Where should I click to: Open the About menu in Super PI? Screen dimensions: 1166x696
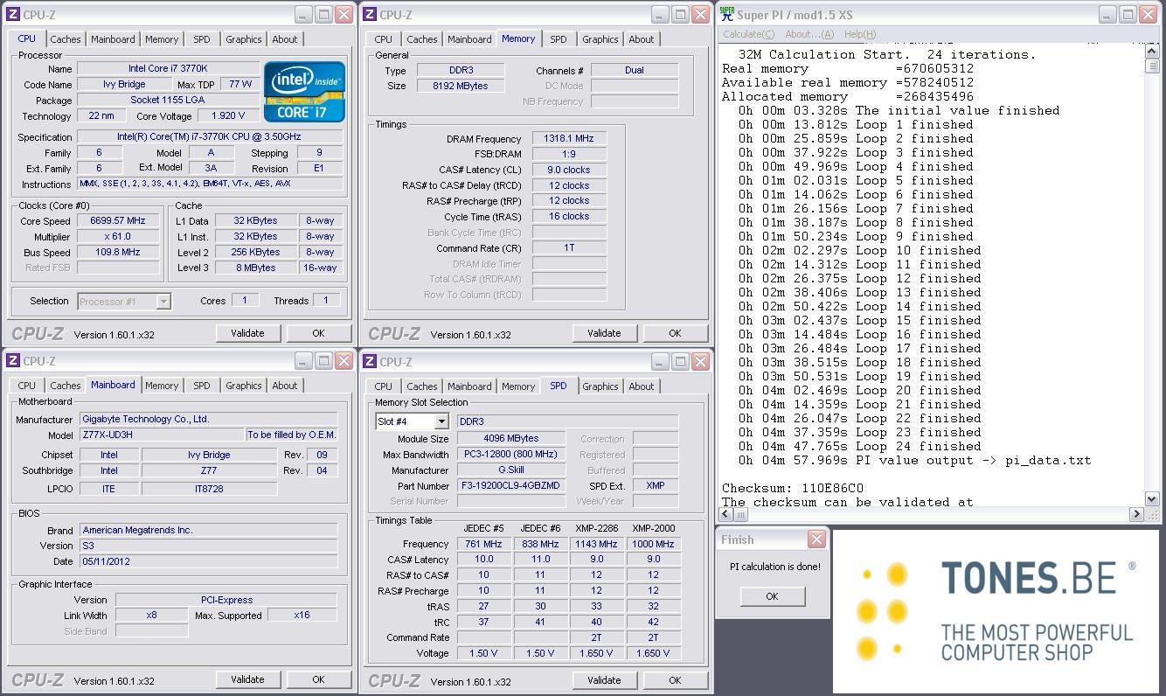tap(809, 34)
